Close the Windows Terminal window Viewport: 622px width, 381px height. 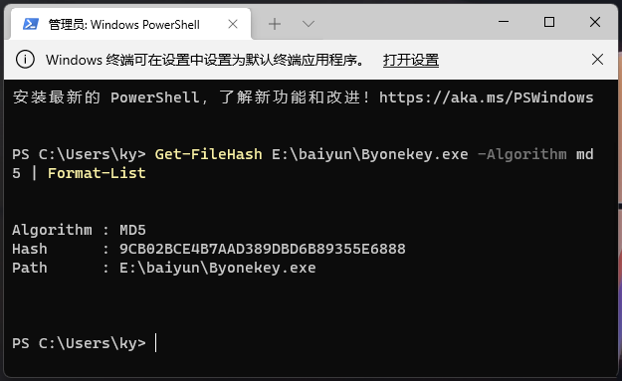pyautogui.click(x=594, y=22)
